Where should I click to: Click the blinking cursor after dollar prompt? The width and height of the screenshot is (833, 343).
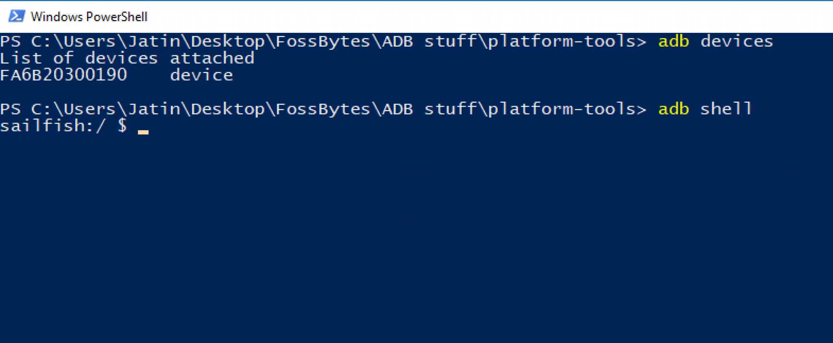(x=143, y=132)
